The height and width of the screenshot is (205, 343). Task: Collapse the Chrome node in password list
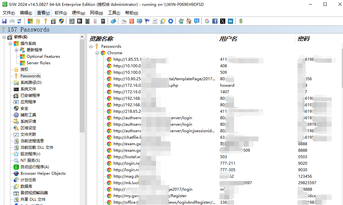click(x=97, y=53)
